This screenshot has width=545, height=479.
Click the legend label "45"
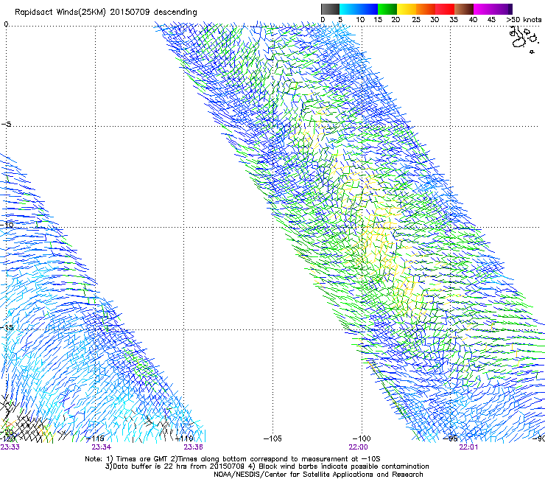[x=491, y=19]
